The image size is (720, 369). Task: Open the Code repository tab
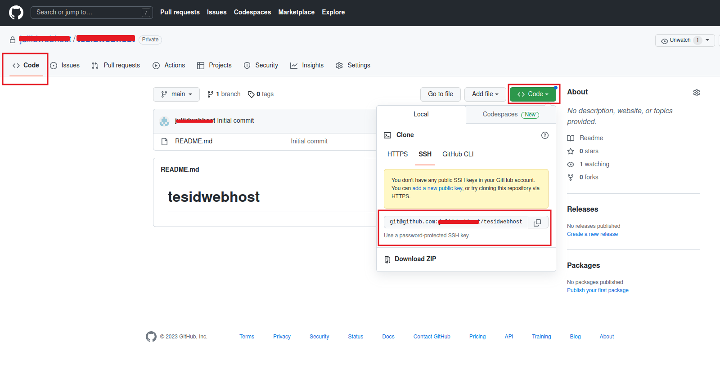[26, 66]
